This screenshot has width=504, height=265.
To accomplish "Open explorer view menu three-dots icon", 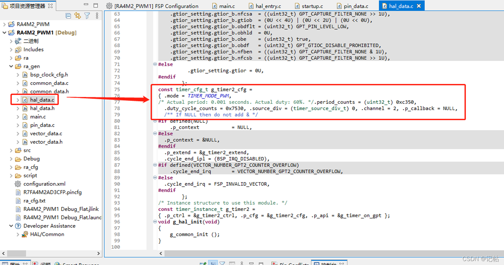I will 97,16.
